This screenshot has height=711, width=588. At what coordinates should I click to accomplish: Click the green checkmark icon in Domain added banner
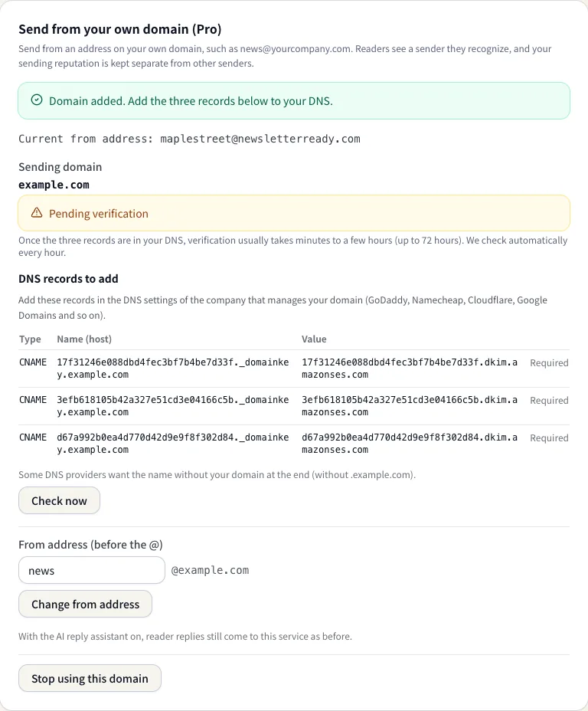pyautogui.click(x=37, y=100)
